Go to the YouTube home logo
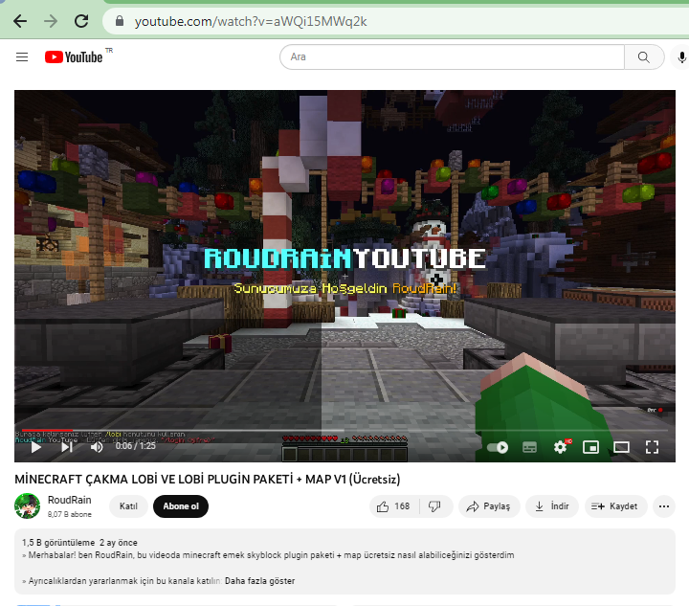The height and width of the screenshot is (606, 689). click(74, 57)
